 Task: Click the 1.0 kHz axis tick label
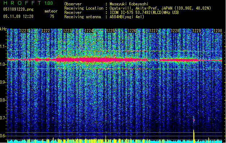click(3, 64)
